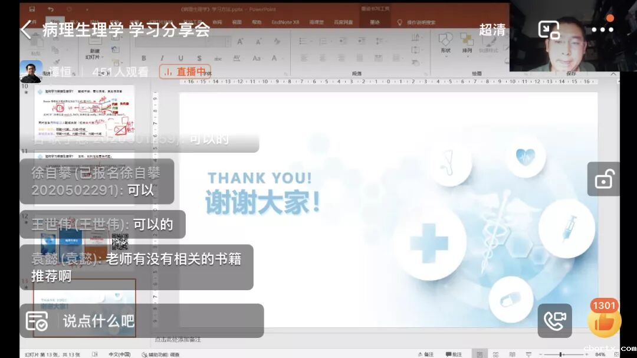
Task: Click PowerPoint's Shapes (形状) icon
Action: (445, 42)
